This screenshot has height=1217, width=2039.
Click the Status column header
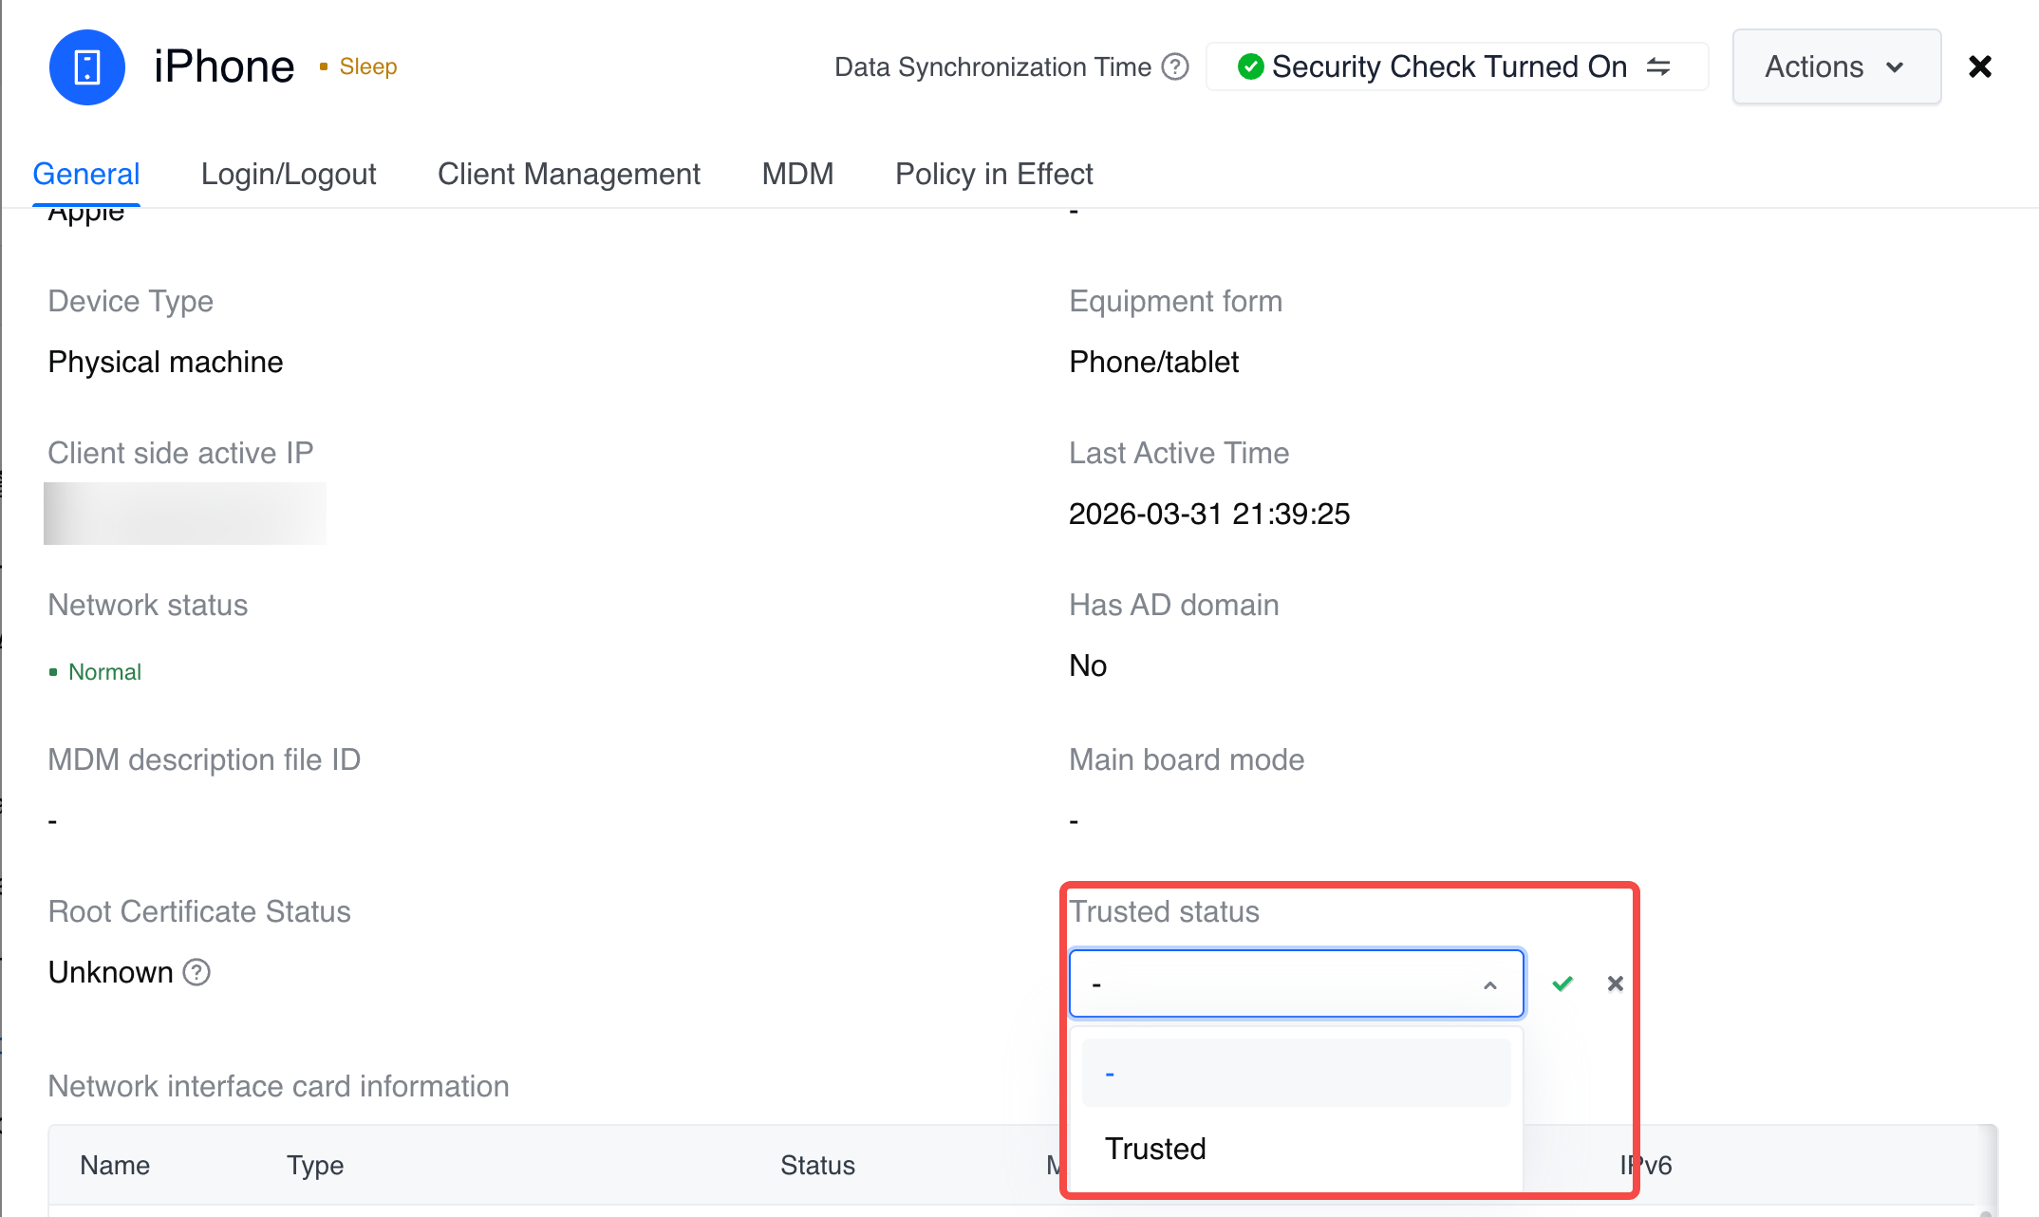point(817,1165)
